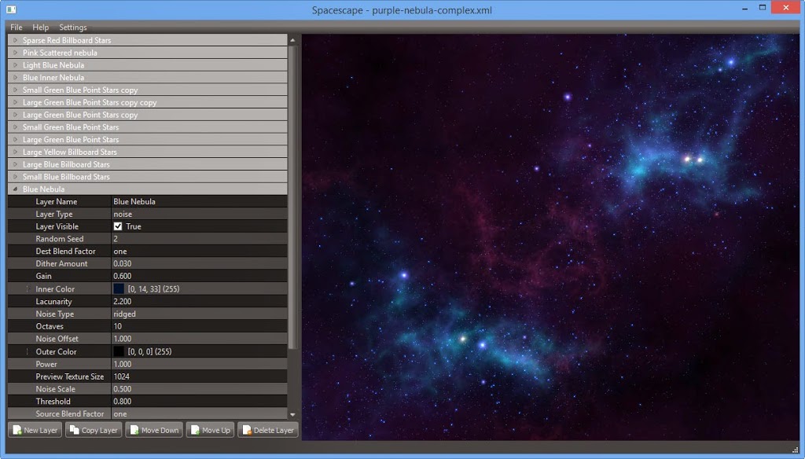Select the Octaves value 10
The image size is (805, 459).
coord(118,326)
